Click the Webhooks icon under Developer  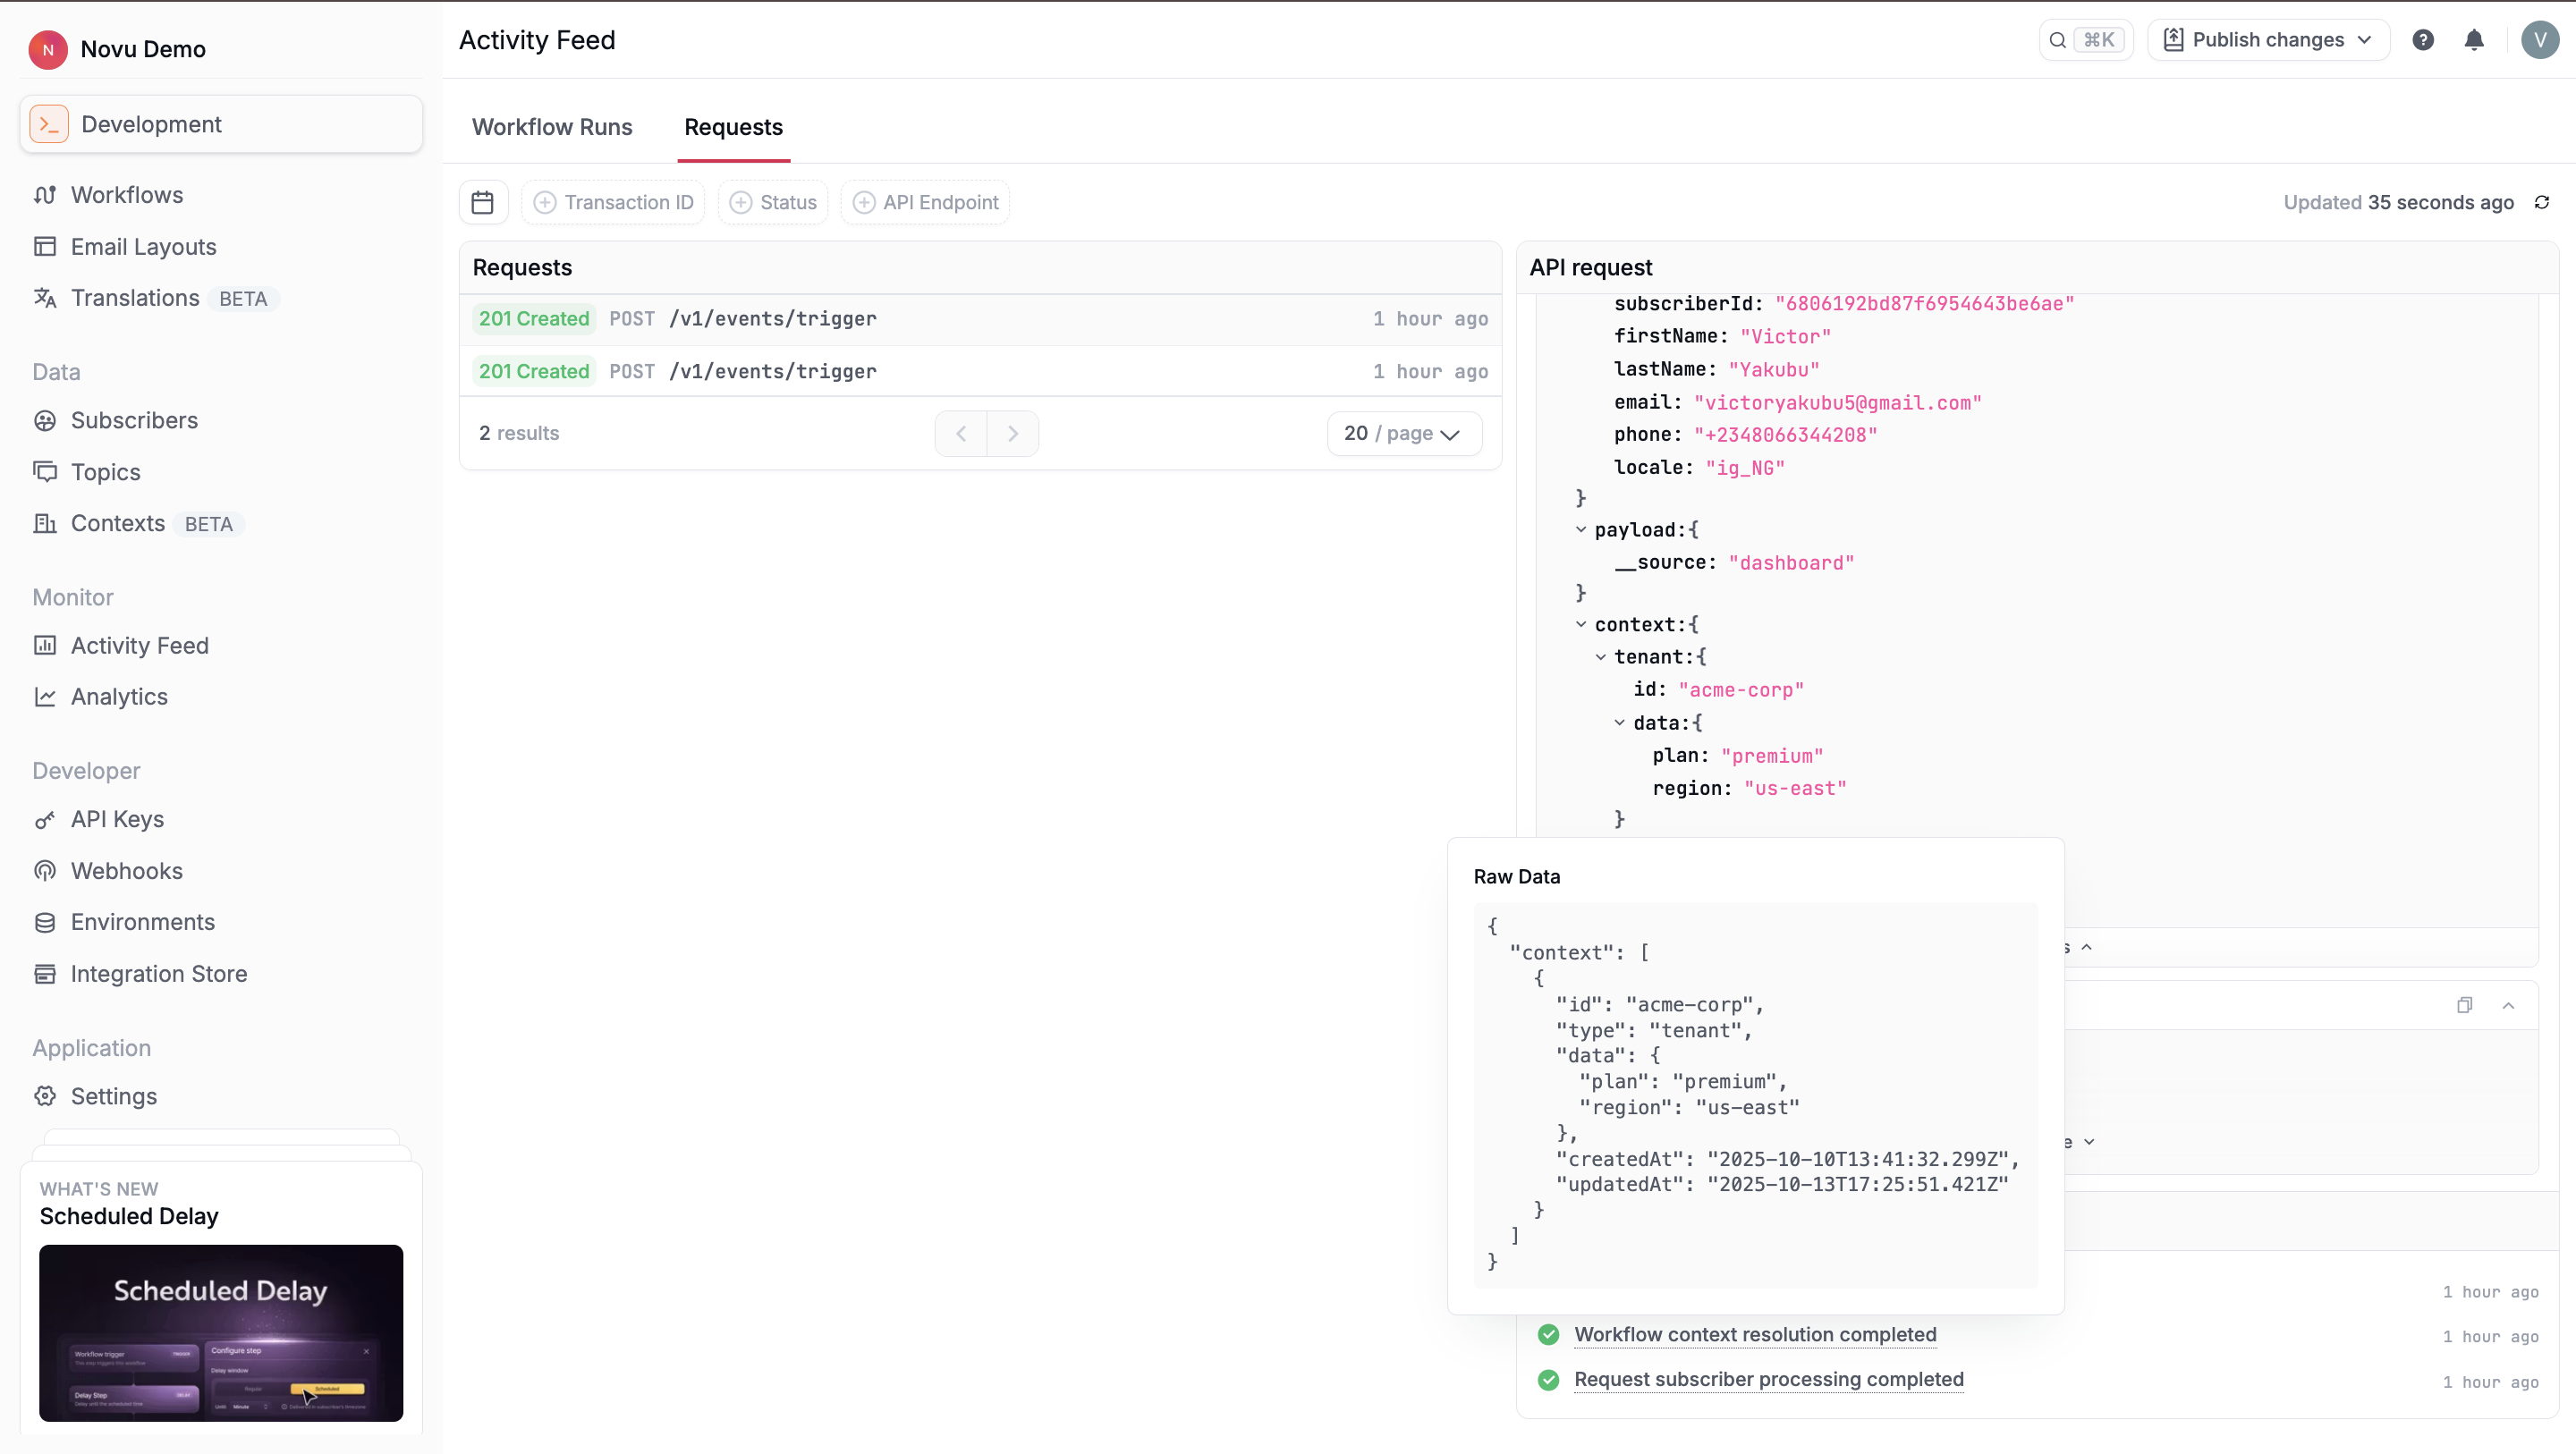(46, 871)
